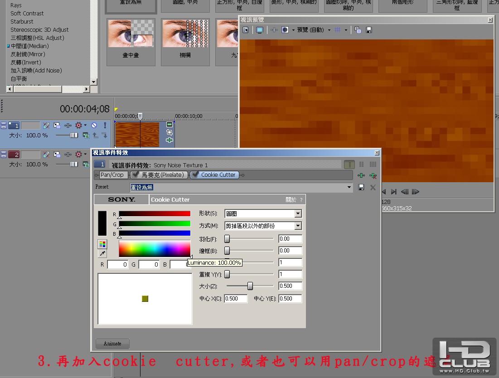Save snapshot in video preview toolbar
Viewport: 499px width, 378px height.
(369, 30)
